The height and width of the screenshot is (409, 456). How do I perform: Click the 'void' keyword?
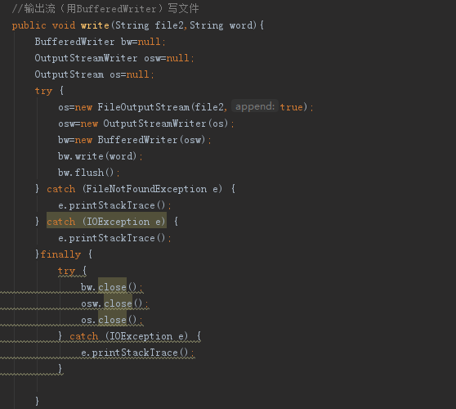64,25
